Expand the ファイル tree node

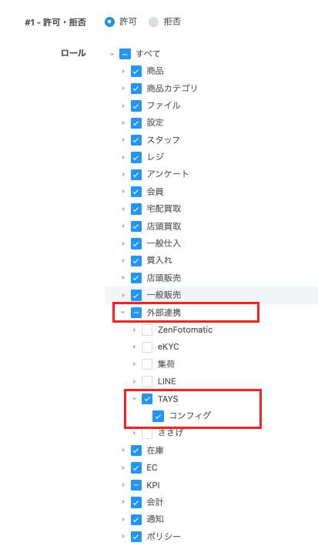click(123, 106)
